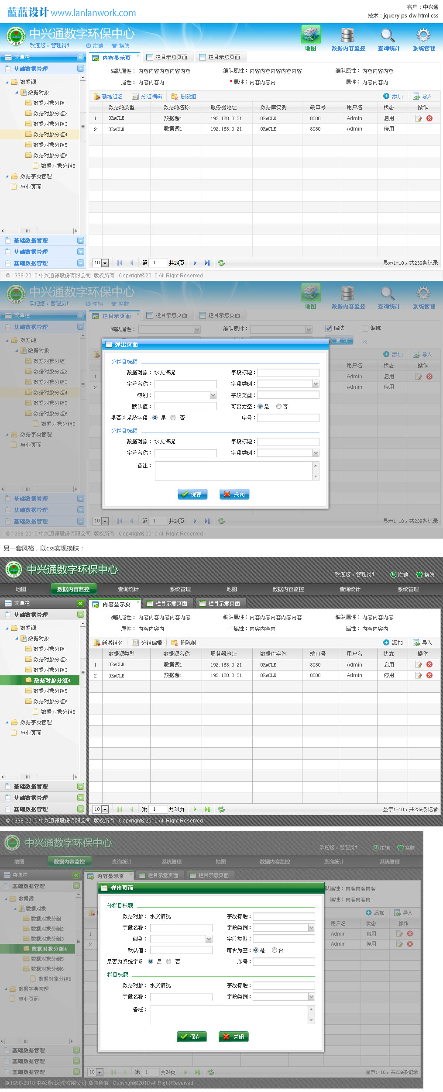Open the 地图 map icon in the undimmed blue header
This screenshot has height=1092, width=443.
tap(311, 35)
